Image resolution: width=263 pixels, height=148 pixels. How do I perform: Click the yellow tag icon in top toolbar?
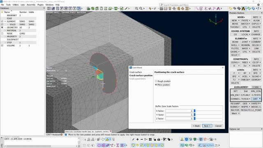point(231,8)
